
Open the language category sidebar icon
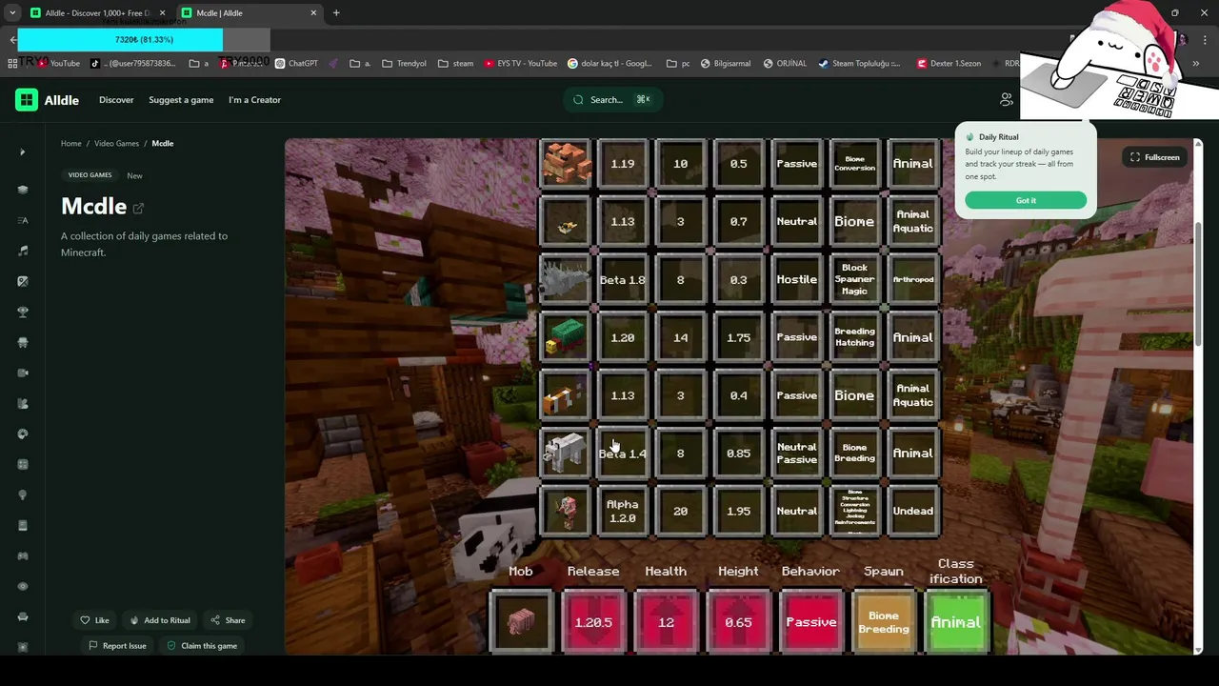click(x=23, y=220)
